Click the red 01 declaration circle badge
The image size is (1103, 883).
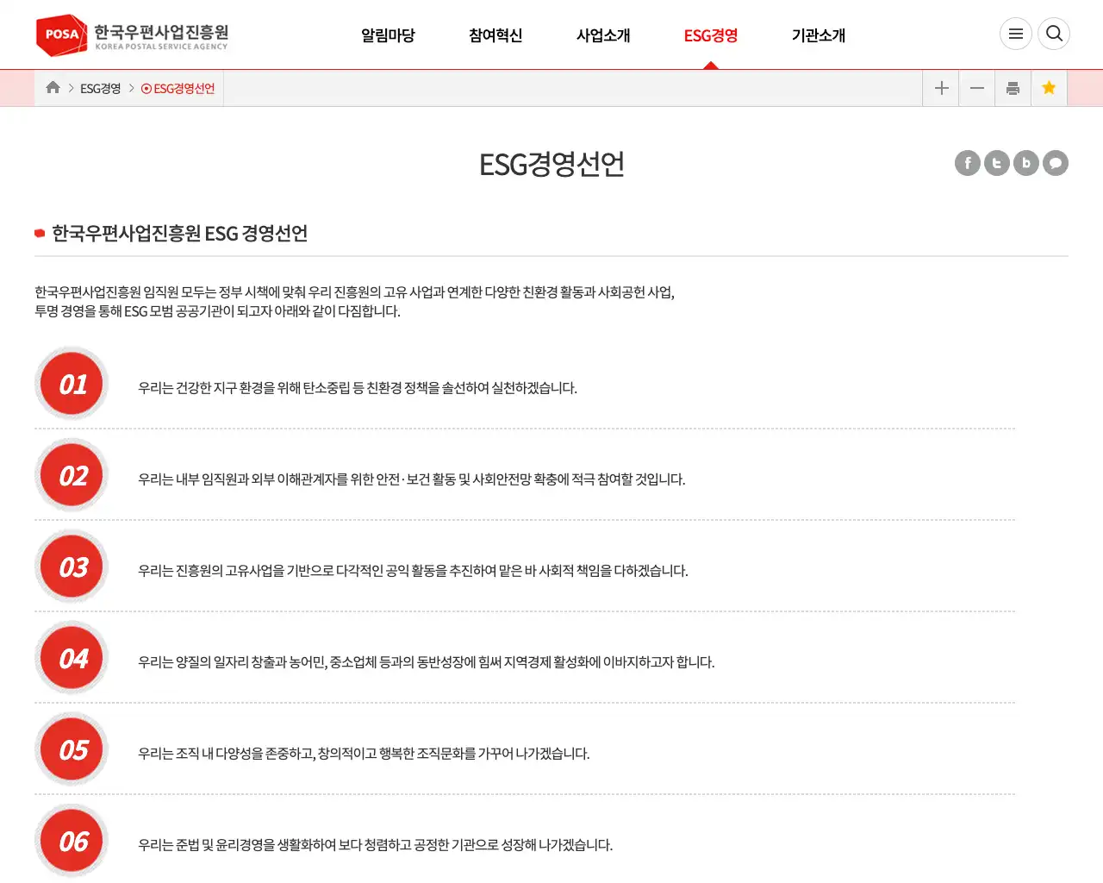(71, 383)
